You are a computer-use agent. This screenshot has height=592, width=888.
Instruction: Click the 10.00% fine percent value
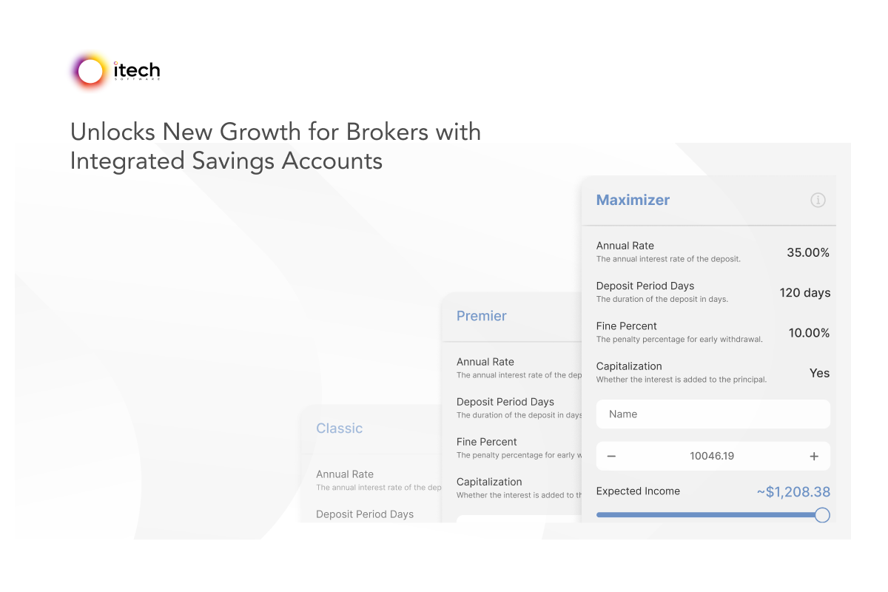point(809,333)
